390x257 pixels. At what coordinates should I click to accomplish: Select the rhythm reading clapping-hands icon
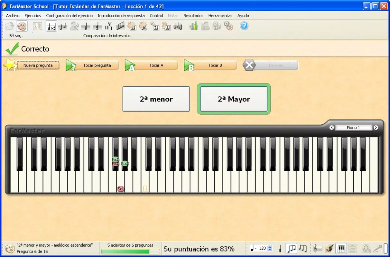(x=132, y=26)
